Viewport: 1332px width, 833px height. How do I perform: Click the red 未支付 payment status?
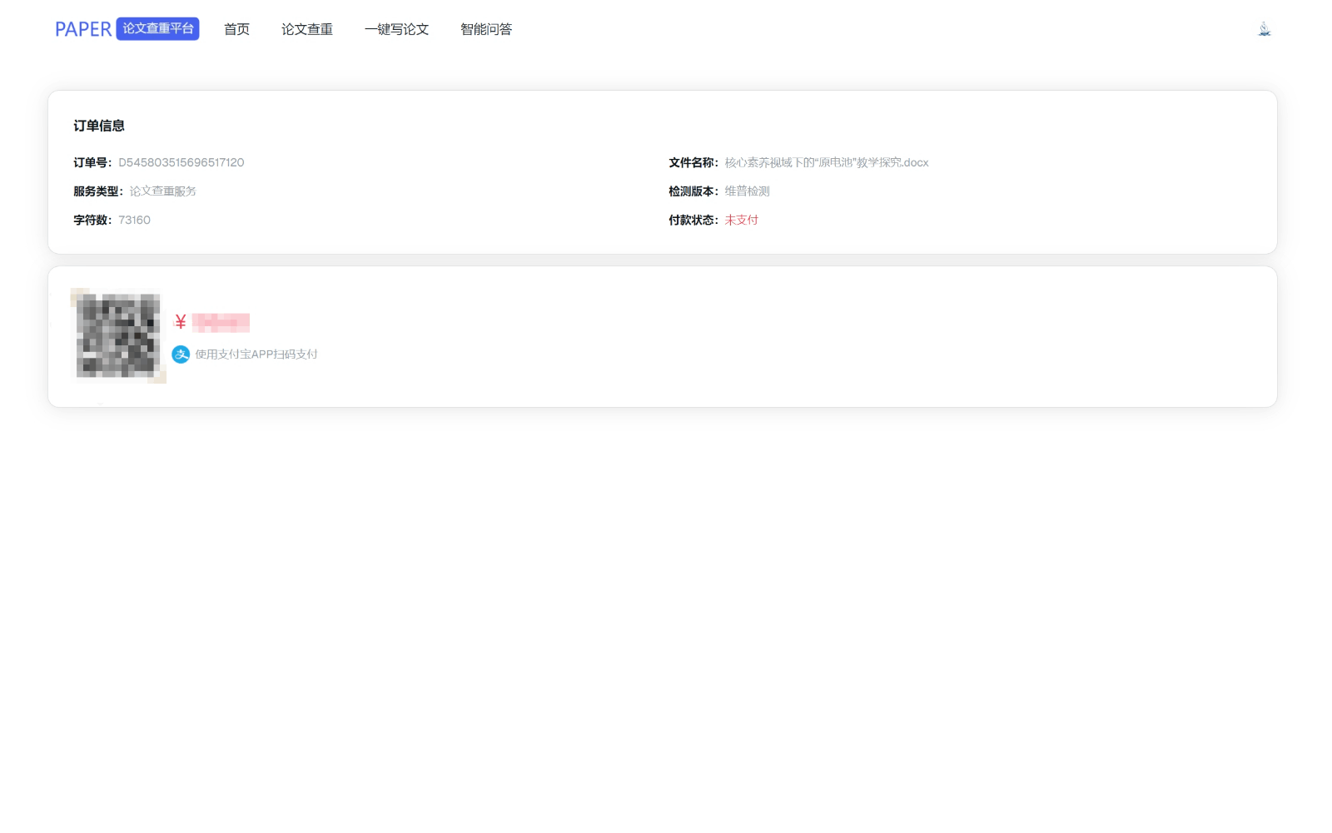coord(741,220)
